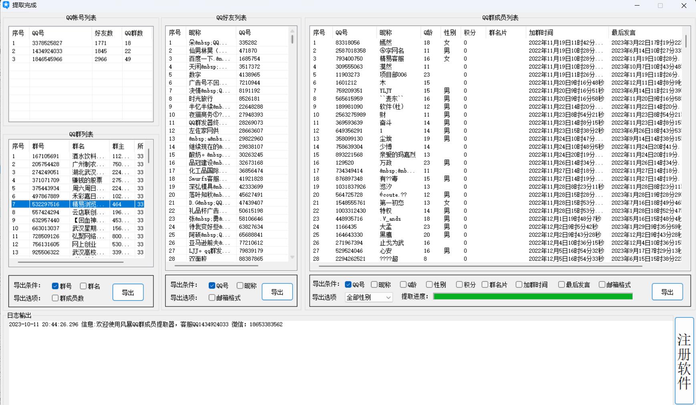
Task: Tick the 加群时间 export checkbox
Action: (519, 285)
